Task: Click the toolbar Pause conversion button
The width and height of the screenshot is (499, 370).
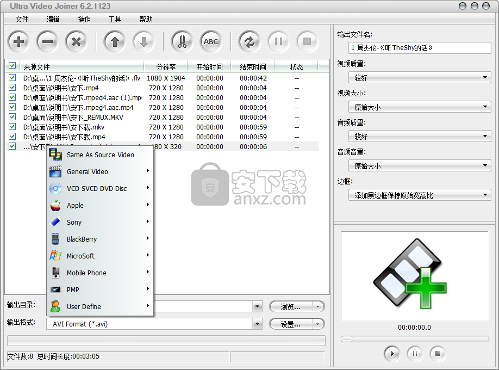Action: pyautogui.click(x=278, y=41)
